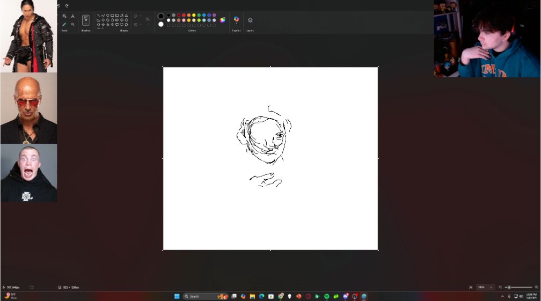Choose the Triangle shape
Viewport: 541px width, 301px height.
(x=126, y=16)
